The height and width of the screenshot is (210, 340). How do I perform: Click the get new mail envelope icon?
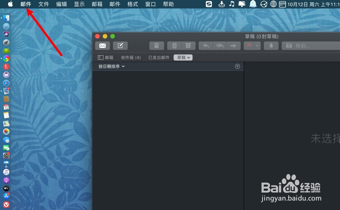[102, 46]
